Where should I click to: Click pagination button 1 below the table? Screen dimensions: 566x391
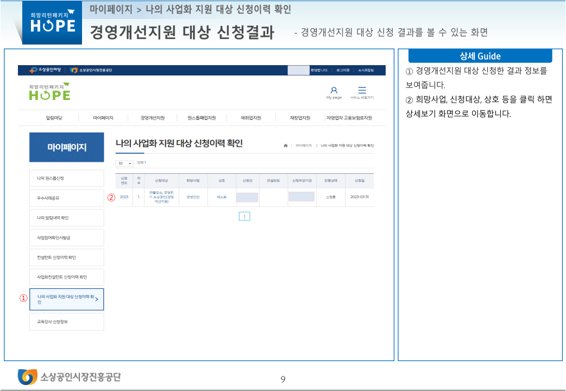coord(244,216)
